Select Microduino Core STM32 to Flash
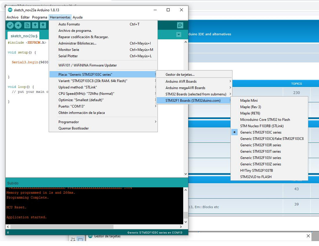 coord(269,120)
